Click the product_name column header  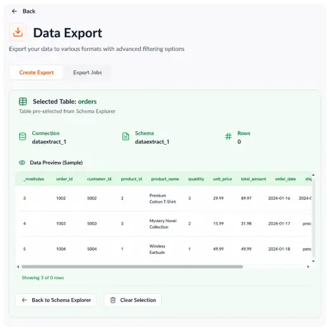click(165, 179)
